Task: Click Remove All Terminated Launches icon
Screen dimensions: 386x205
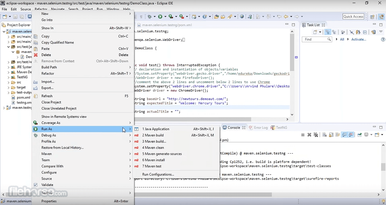Action: [316, 135]
